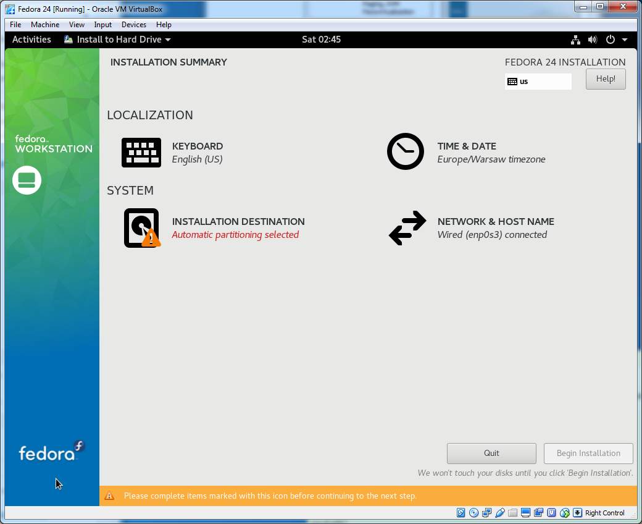Expand the system menu arrow in top bar

pos(625,40)
